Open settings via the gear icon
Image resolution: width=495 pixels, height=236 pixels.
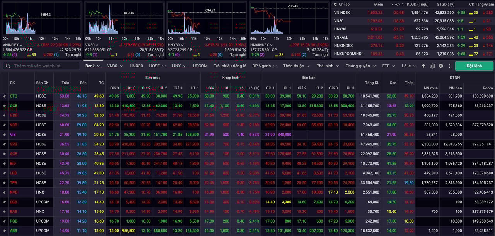coord(441,66)
